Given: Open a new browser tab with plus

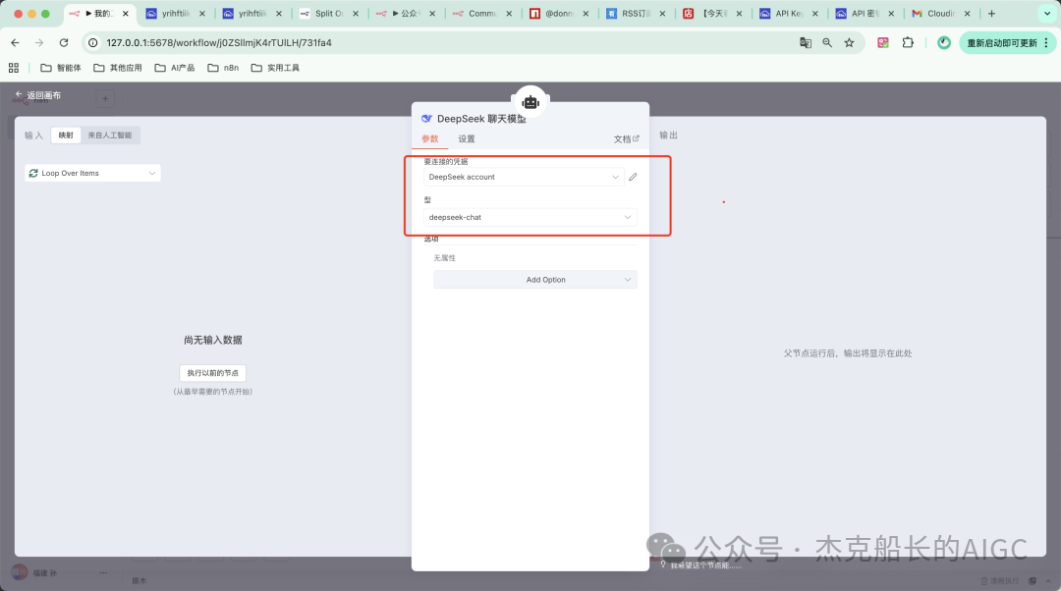Looking at the screenshot, I should (x=991, y=14).
